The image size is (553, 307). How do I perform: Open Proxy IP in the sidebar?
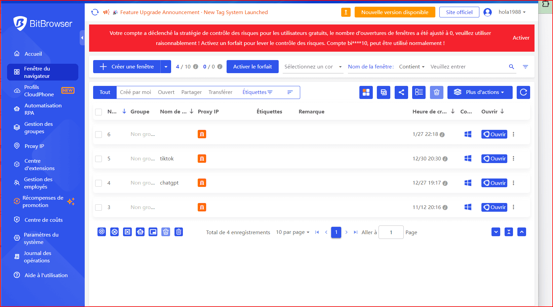pyautogui.click(x=34, y=146)
